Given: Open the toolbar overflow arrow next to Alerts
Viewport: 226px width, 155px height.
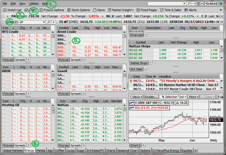Looking at the screenshot, I should 221,10.
